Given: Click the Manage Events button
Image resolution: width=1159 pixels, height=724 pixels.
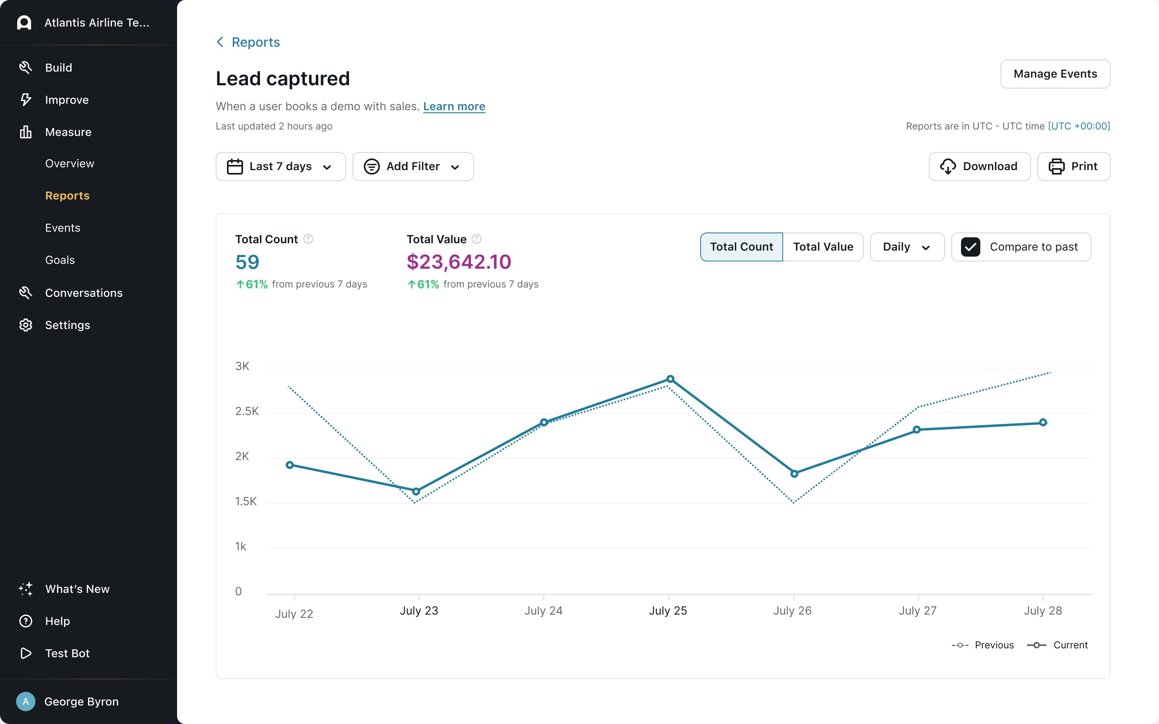Looking at the screenshot, I should (x=1055, y=74).
